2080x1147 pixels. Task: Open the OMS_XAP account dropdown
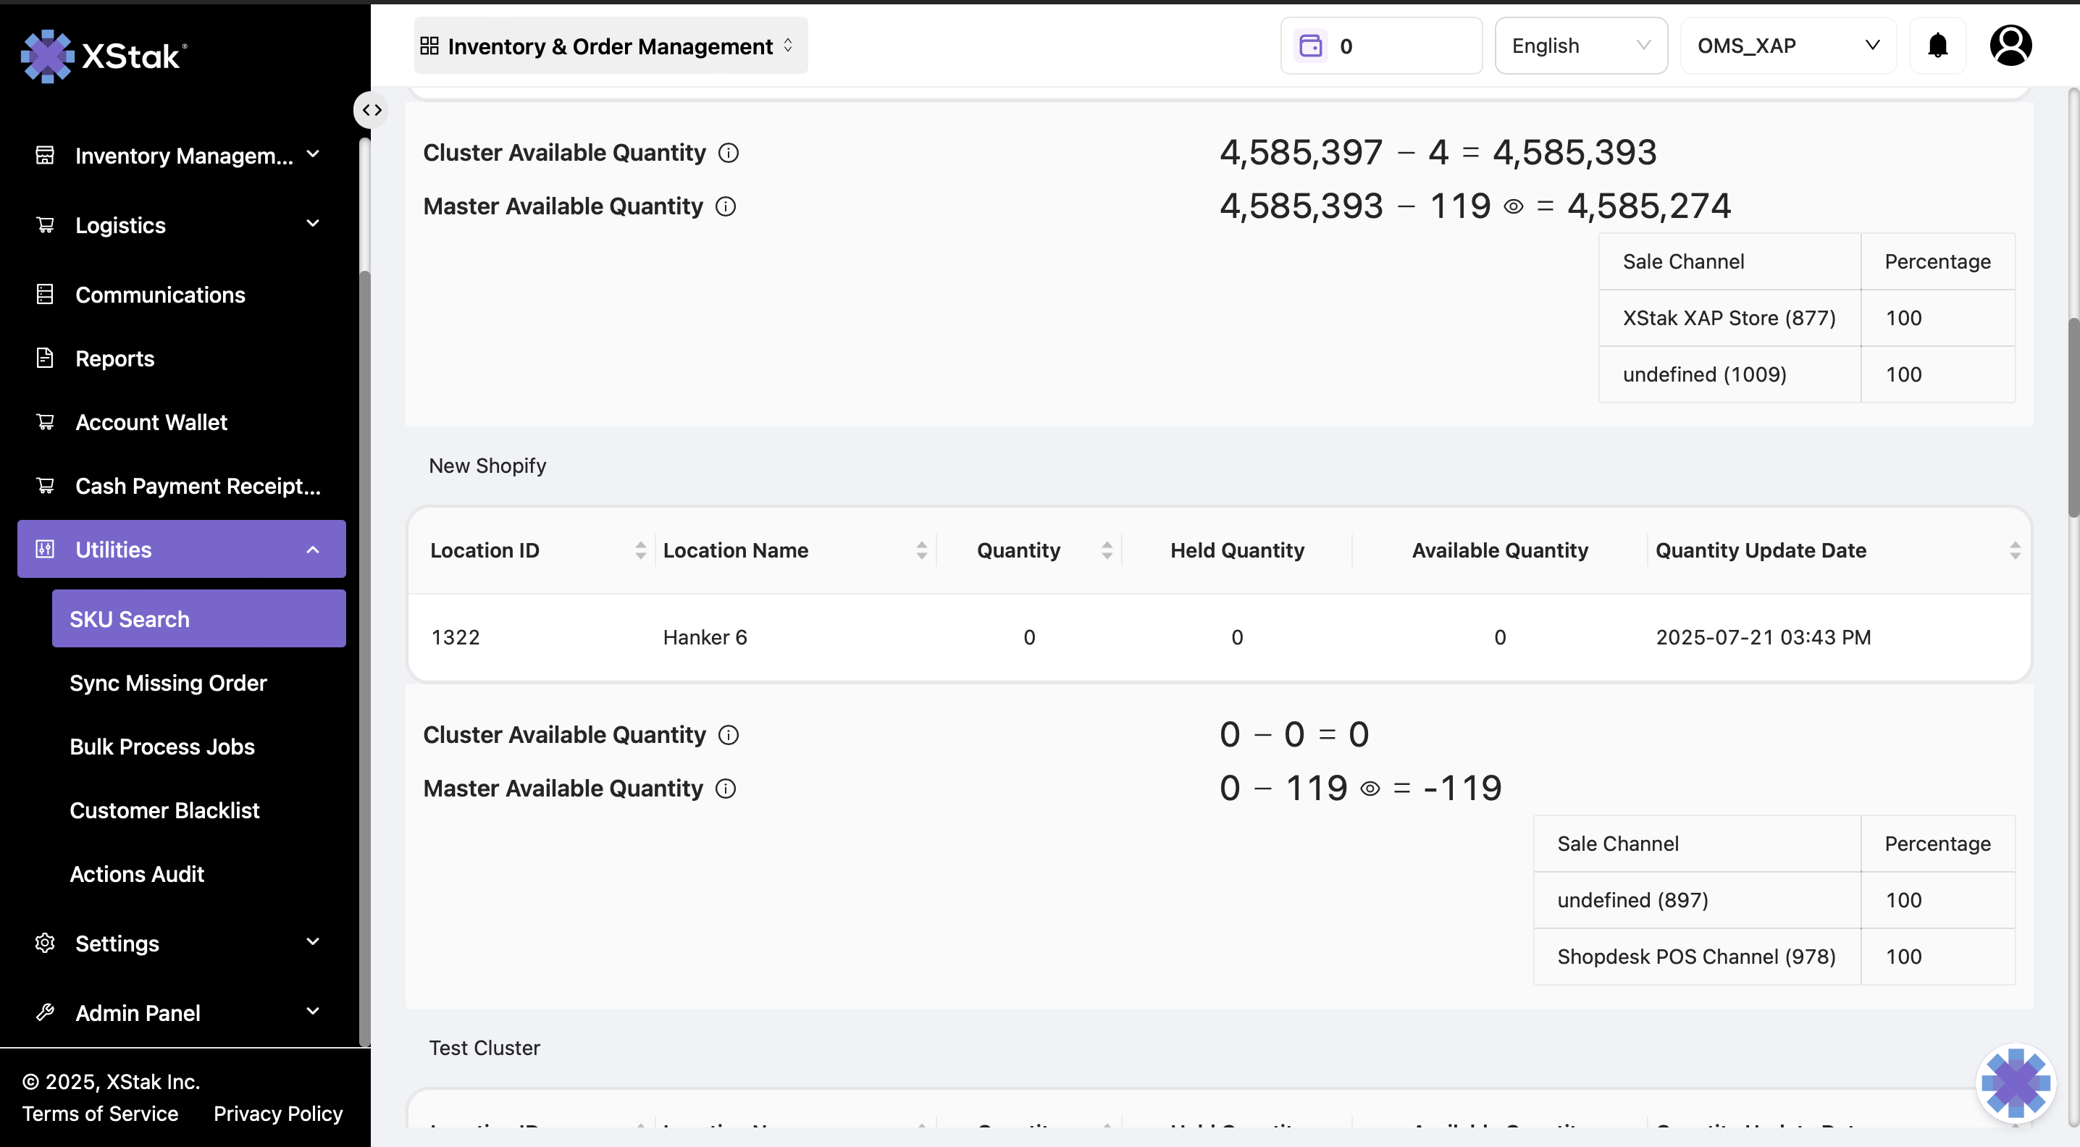(x=1787, y=46)
